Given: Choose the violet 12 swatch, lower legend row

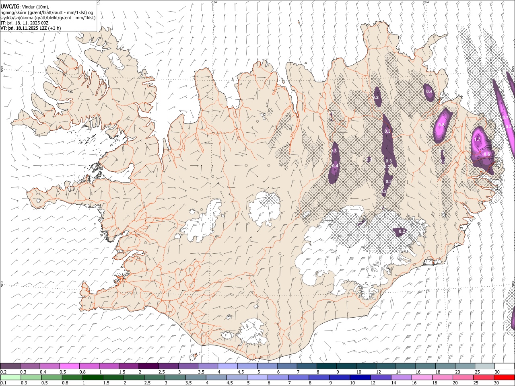Looking at the screenshot, I should (x=381, y=377).
